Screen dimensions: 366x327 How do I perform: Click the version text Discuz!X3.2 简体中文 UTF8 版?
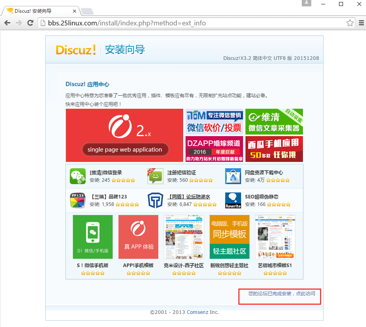[271, 58]
